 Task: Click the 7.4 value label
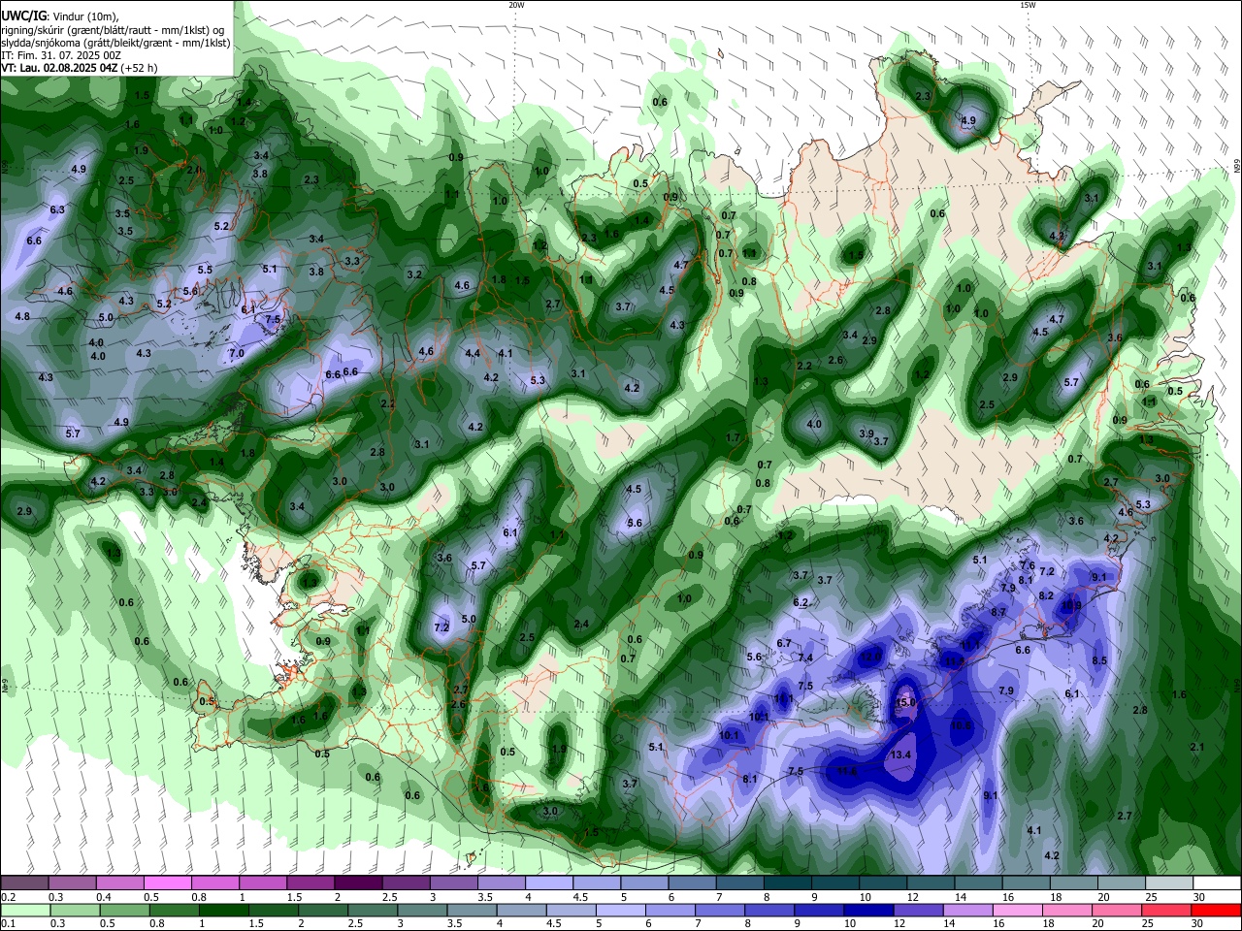click(x=805, y=658)
